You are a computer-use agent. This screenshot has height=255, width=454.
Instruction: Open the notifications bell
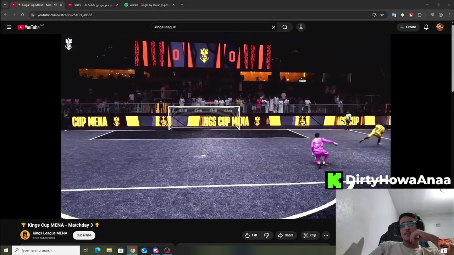tap(426, 27)
